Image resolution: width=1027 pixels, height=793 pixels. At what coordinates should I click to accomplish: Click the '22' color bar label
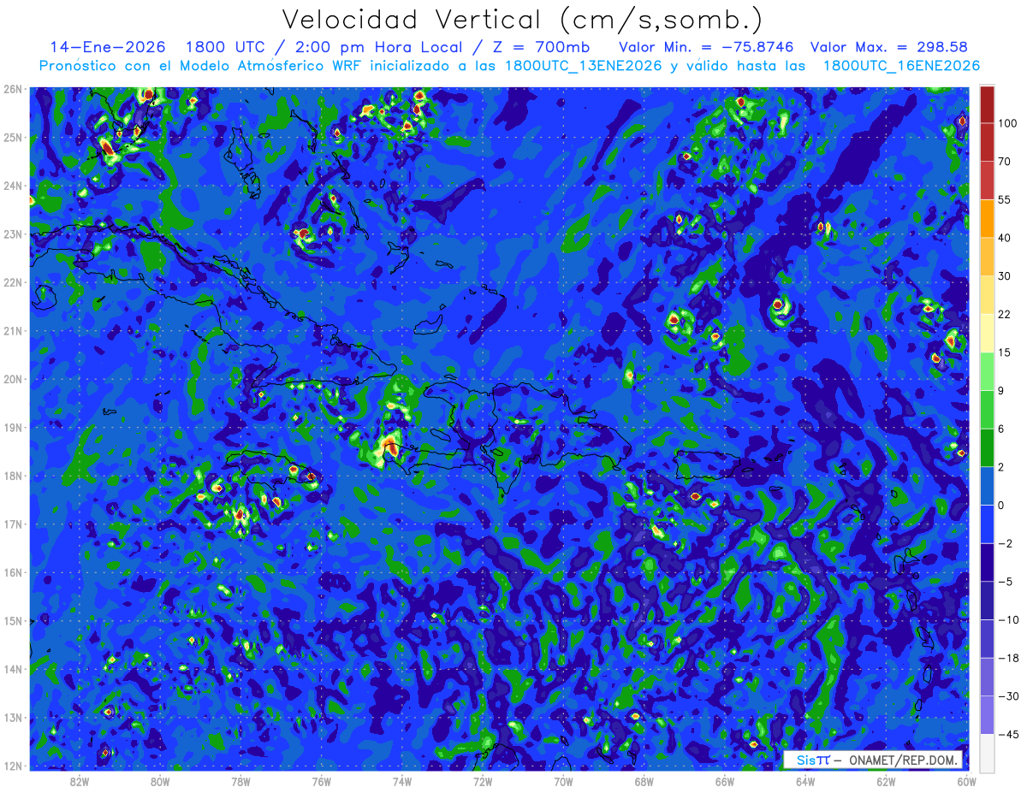click(x=1004, y=314)
